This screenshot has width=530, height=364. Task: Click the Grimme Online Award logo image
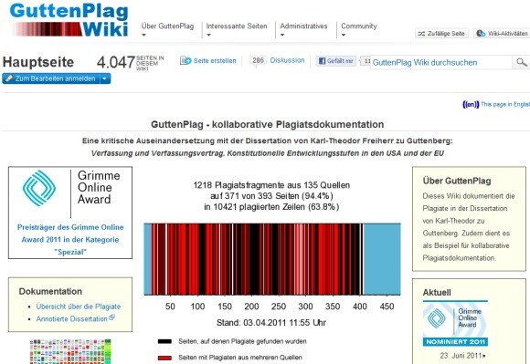[70, 193]
